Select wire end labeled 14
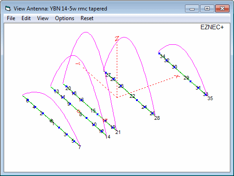The width and height of the screenshot is (234, 176). point(108,137)
